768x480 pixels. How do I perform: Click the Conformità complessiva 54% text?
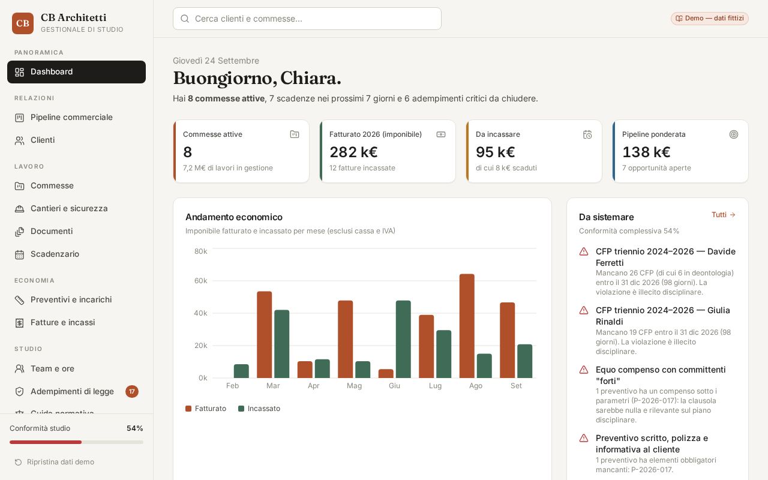click(629, 231)
